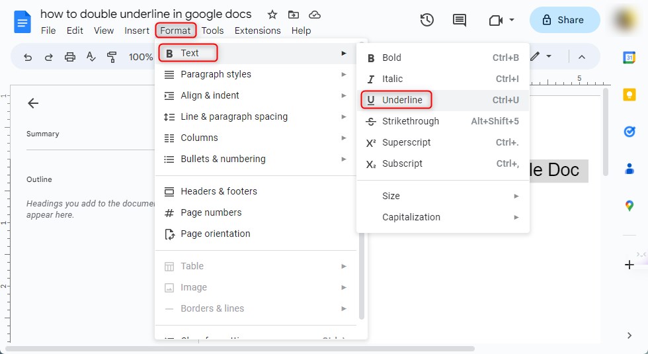Screen dimensions: 648x354
Task: Open the Help menu
Action: click(301, 30)
